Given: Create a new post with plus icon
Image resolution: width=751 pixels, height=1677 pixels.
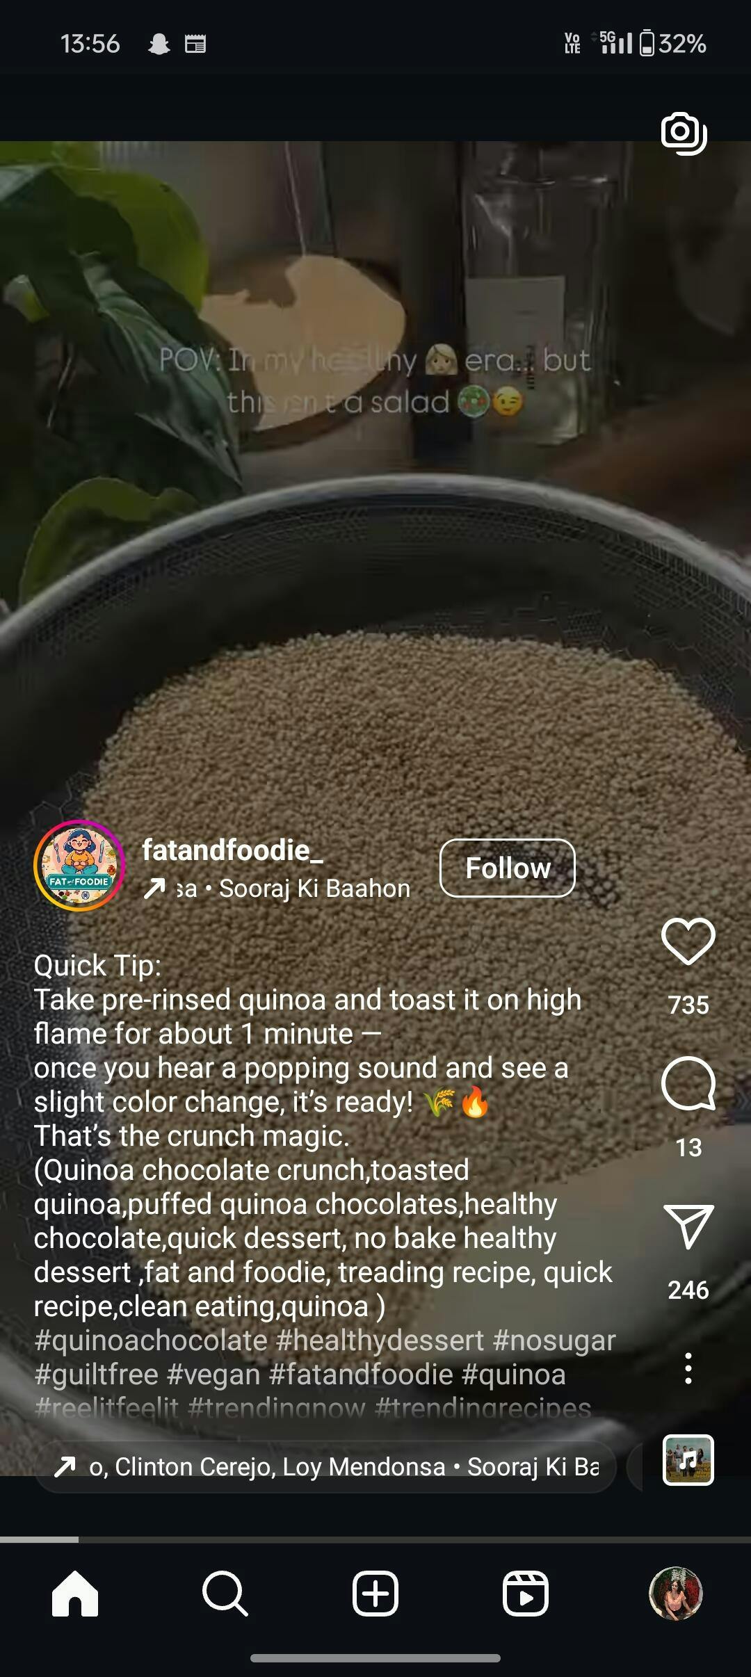Looking at the screenshot, I should tap(375, 1593).
